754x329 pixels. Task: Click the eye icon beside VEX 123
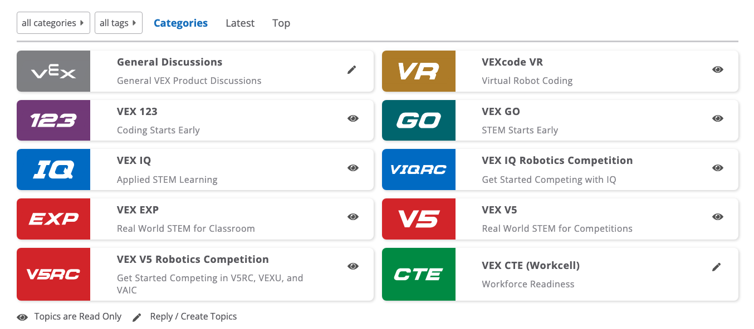(x=352, y=118)
